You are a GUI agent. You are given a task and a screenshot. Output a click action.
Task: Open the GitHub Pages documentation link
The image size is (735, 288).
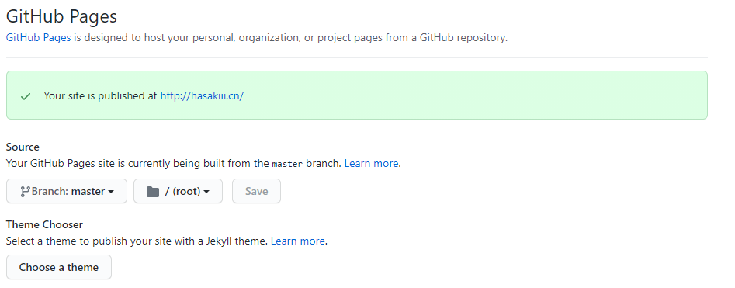click(39, 37)
